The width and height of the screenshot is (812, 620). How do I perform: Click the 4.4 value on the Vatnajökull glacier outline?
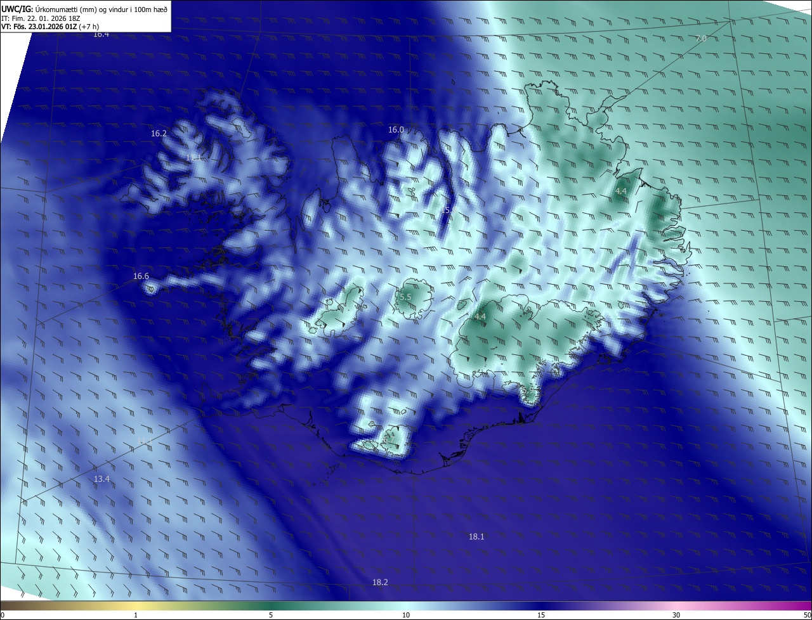click(x=480, y=316)
